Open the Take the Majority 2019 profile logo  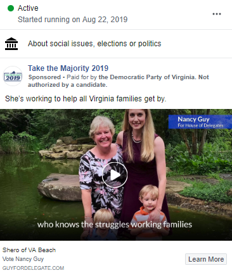coord(13,76)
